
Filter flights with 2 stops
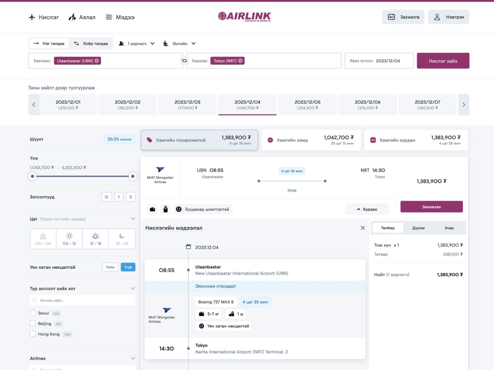[x=131, y=197]
